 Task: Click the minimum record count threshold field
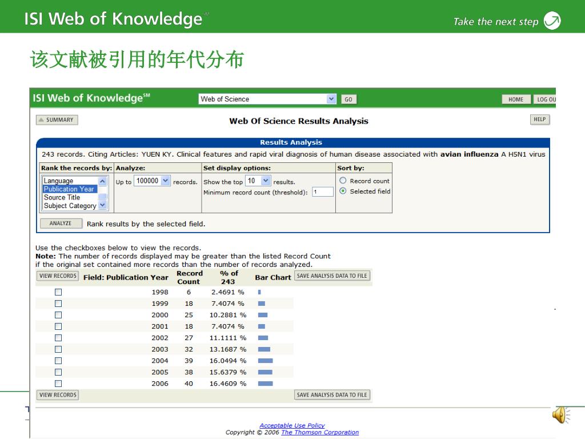click(323, 192)
